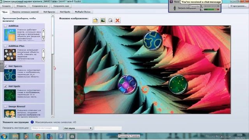Click the empty field next to the sound dropdown
Image resolution: width=249 pixels, height=140 pixels.
pos(108,128)
